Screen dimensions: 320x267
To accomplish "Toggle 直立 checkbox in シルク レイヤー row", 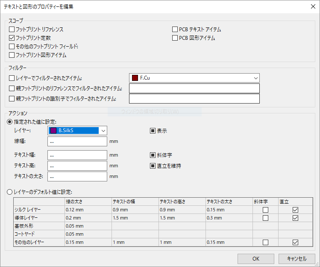I will coord(295,210).
